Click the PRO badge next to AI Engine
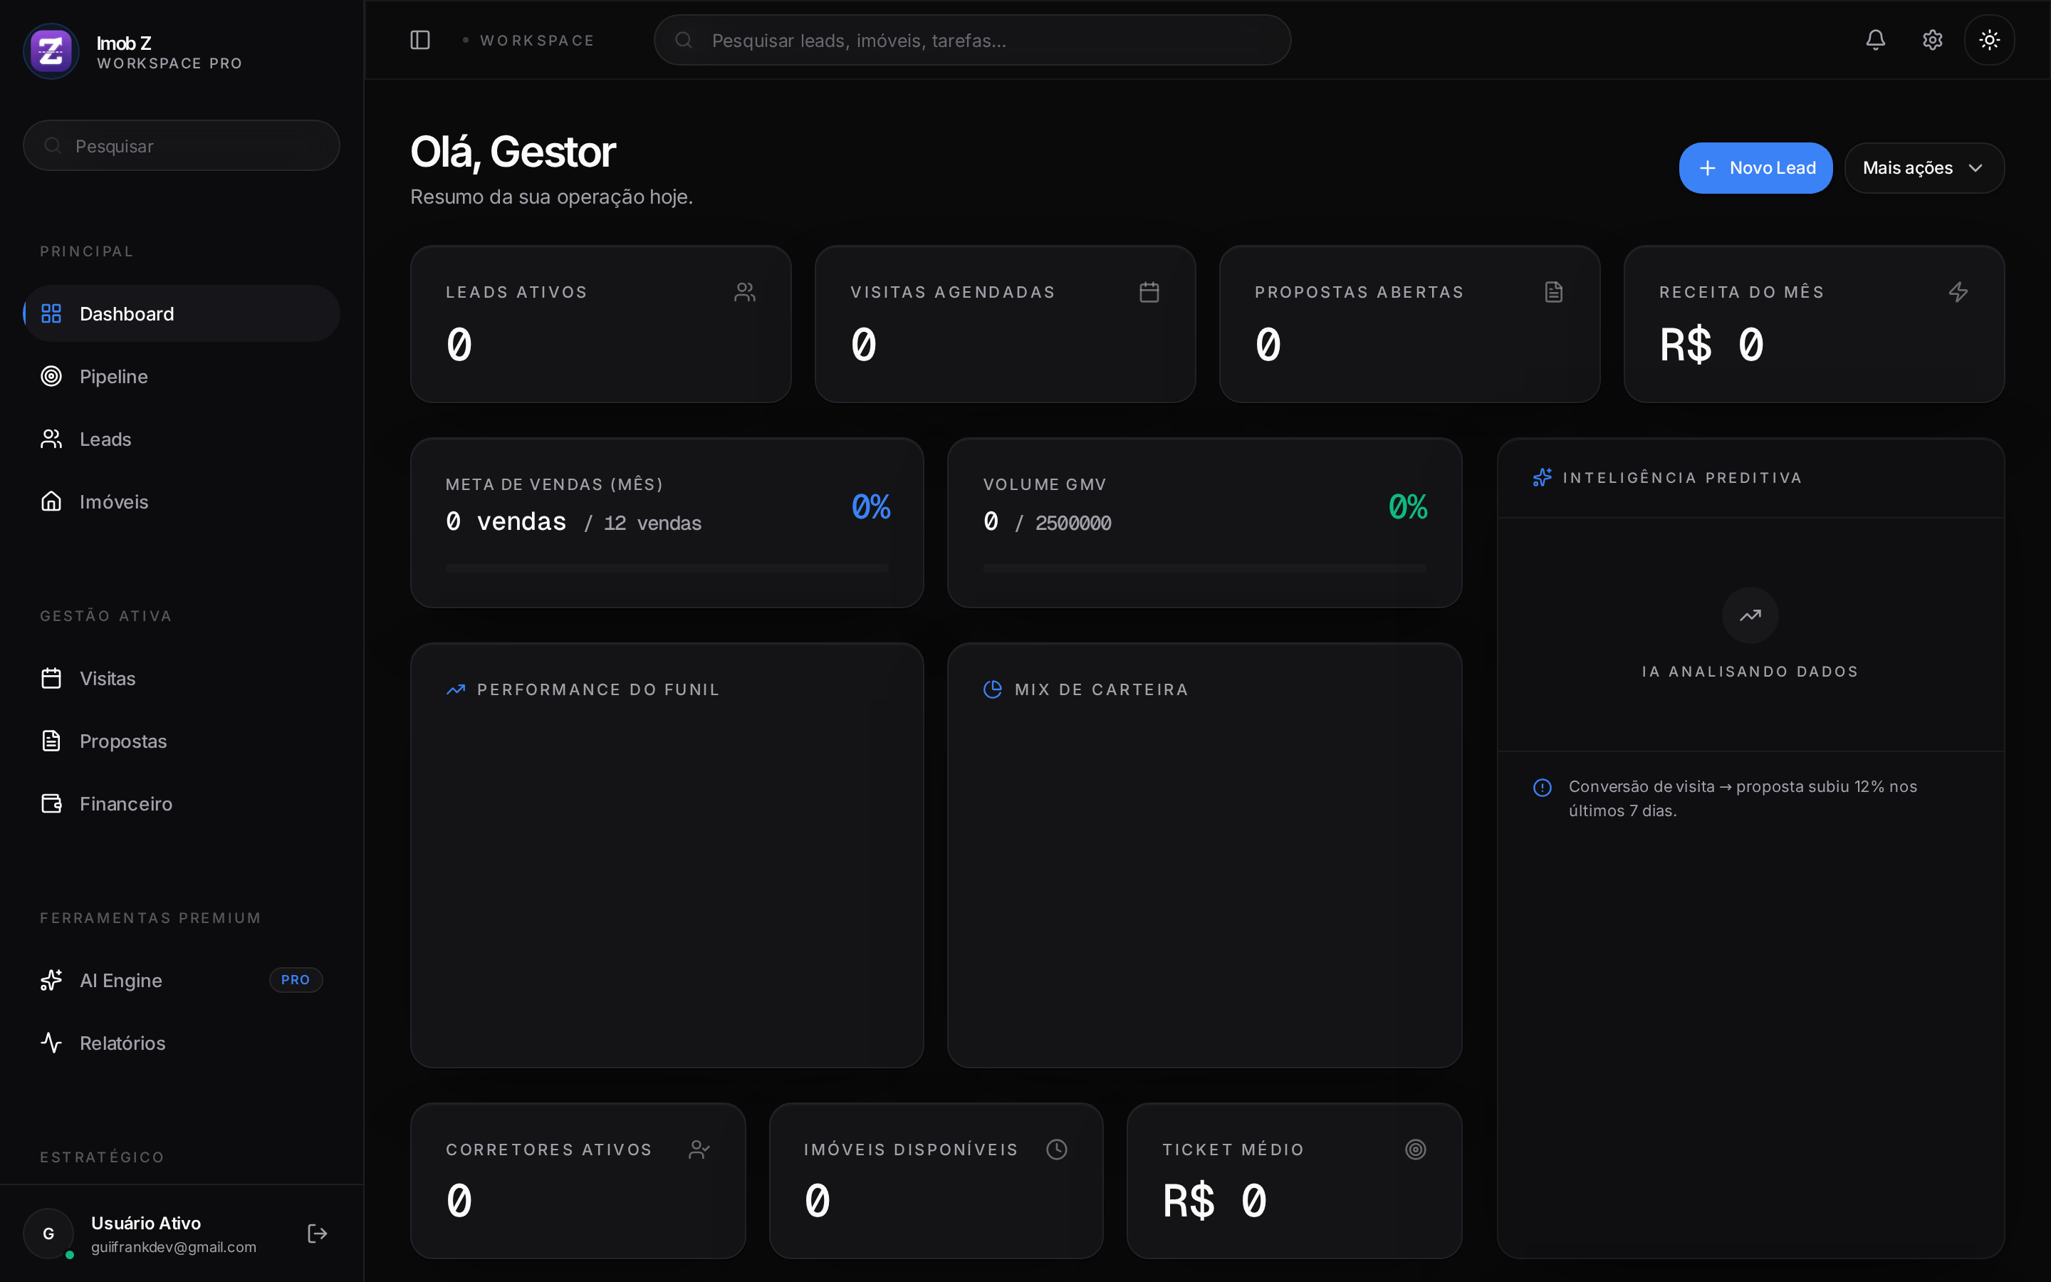Screen dimensions: 2051x1282 coord(296,979)
